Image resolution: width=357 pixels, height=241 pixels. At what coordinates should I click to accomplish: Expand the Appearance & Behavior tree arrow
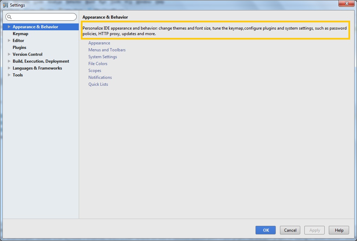[x=9, y=27]
